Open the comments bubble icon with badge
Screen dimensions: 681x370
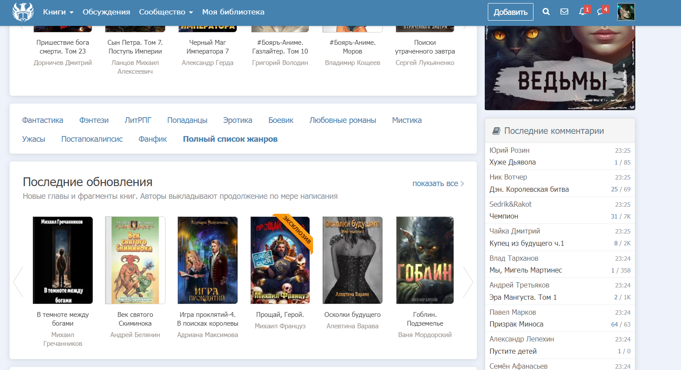point(601,11)
